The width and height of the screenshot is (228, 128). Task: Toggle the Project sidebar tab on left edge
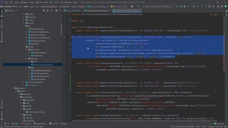[1, 14]
